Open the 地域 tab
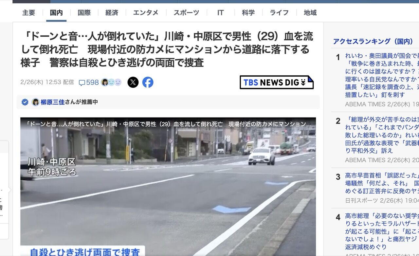This screenshot has height=256, width=419. (x=310, y=13)
